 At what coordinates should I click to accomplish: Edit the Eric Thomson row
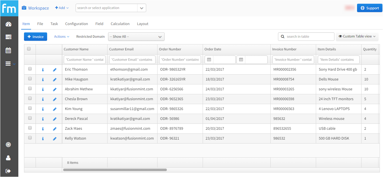tap(55, 70)
